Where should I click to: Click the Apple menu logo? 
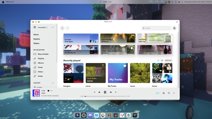tap(3, 2)
